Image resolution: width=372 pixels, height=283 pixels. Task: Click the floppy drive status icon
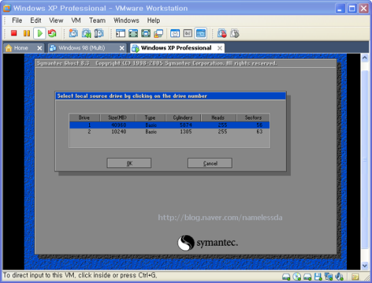pyautogui.click(x=318, y=277)
